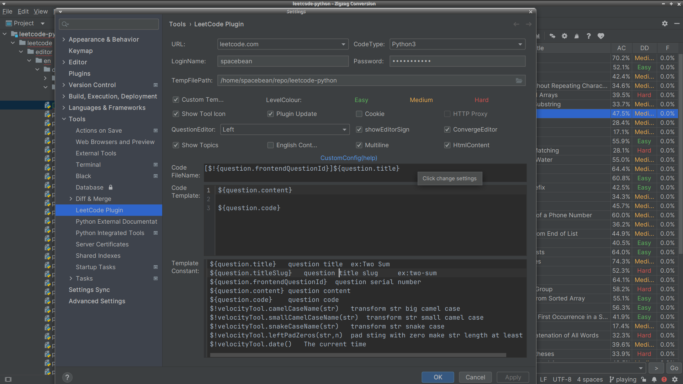Click project-level marker next to Actions on Save

(x=155, y=130)
